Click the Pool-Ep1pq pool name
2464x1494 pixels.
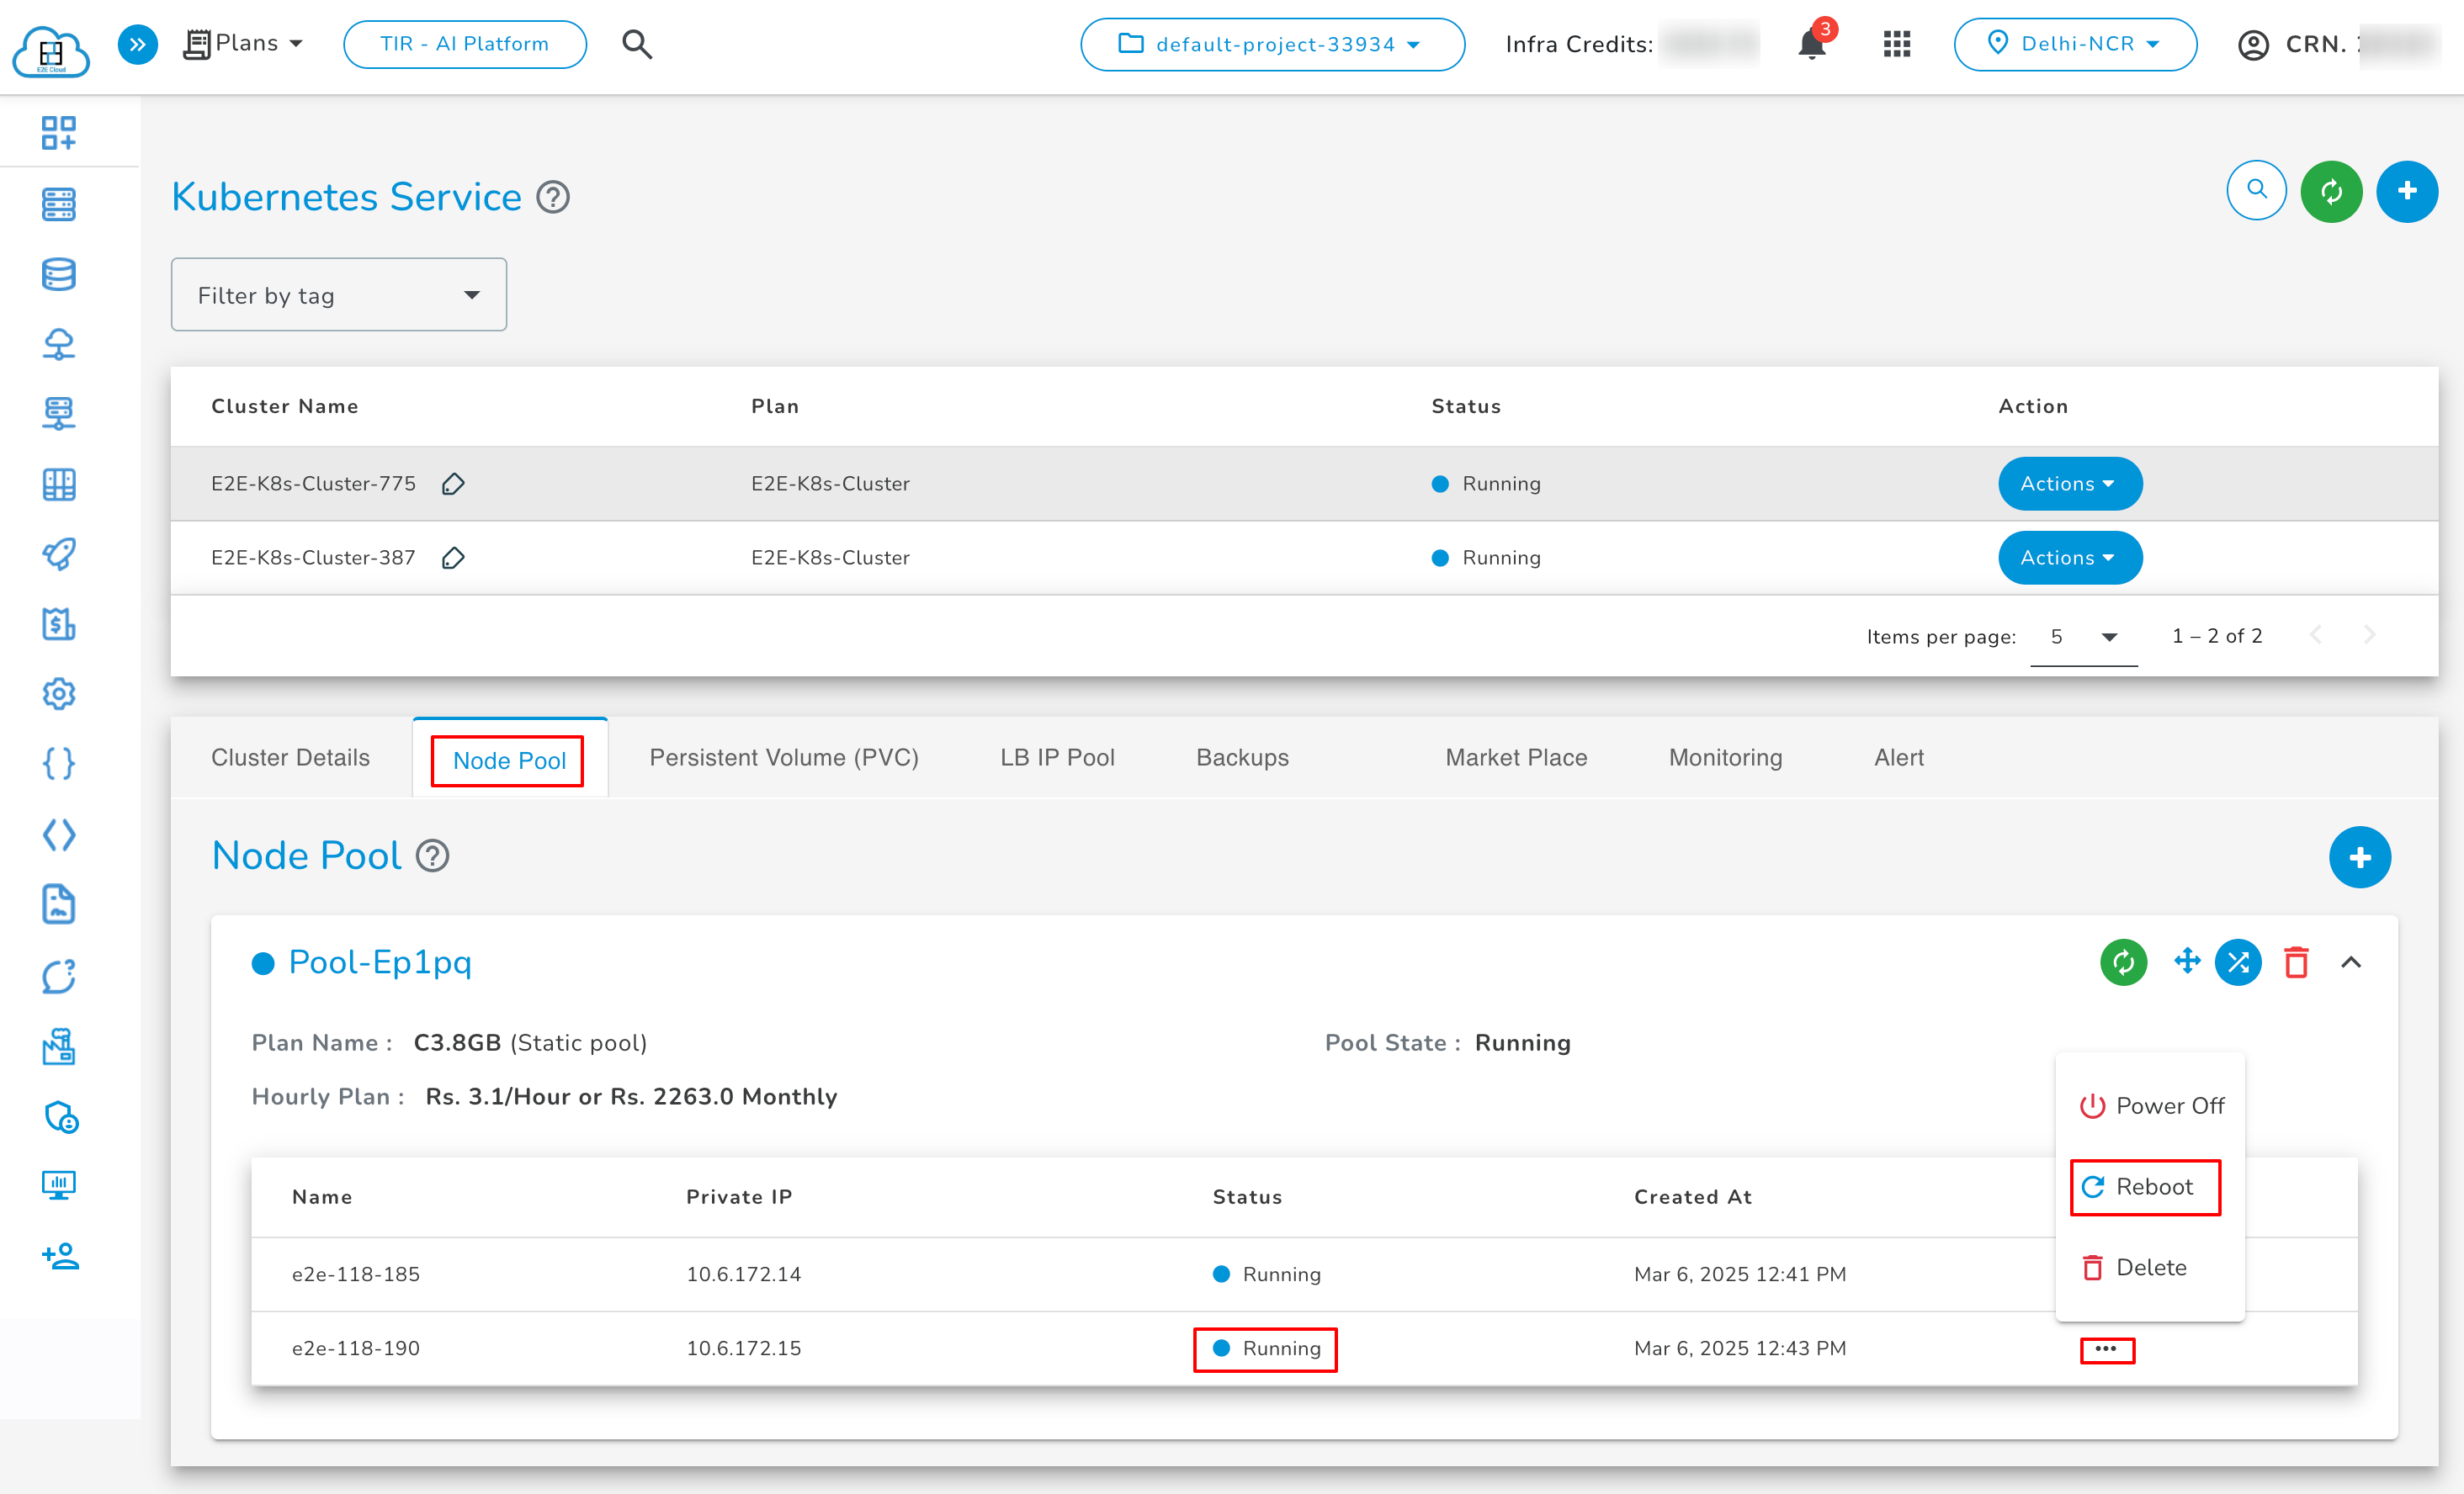coord(380,962)
